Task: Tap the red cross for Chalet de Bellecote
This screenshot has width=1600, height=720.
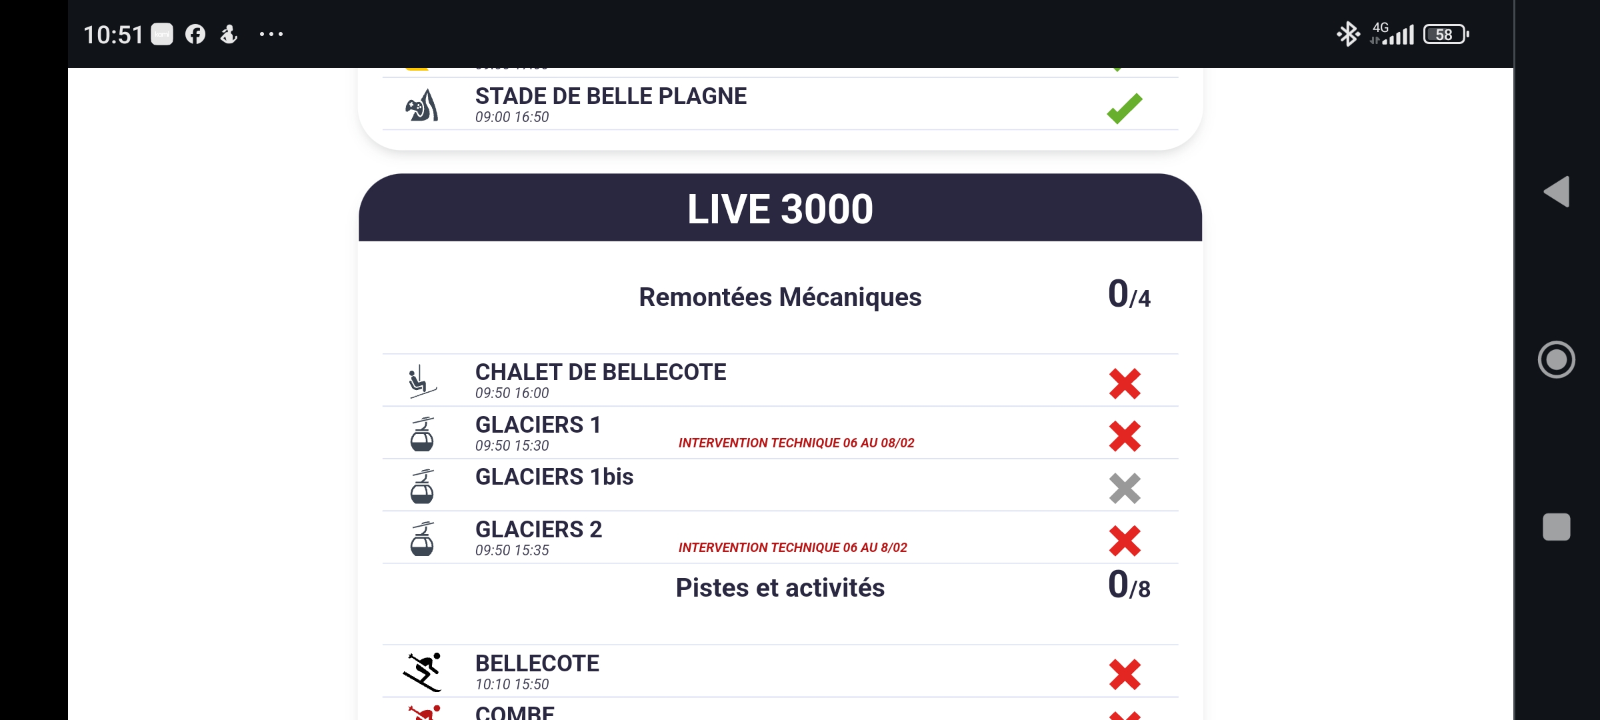Action: click(1125, 384)
